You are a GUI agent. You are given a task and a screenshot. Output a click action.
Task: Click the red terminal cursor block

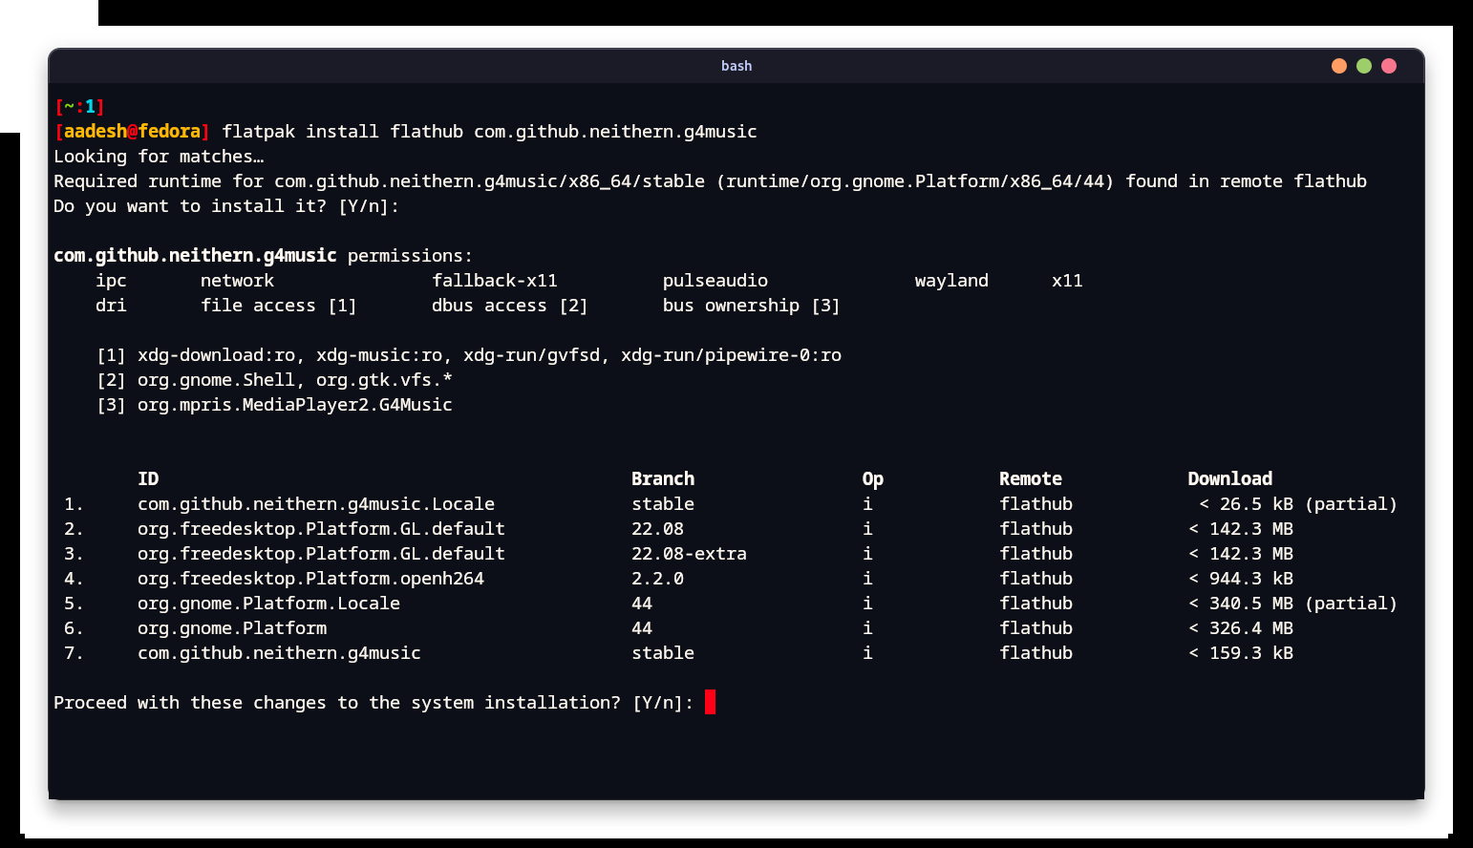(x=710, y=702)
